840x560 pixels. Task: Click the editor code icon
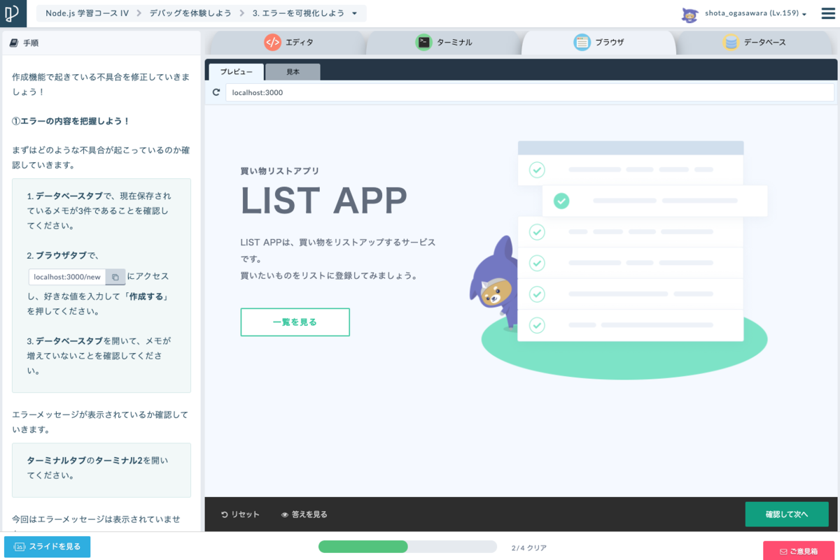click(272, 42)
